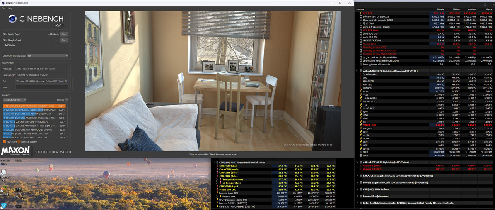Click the CPU IOD Hotspot thermometer icon
This screenshot has height=210, width=495.
coord(217,186)
